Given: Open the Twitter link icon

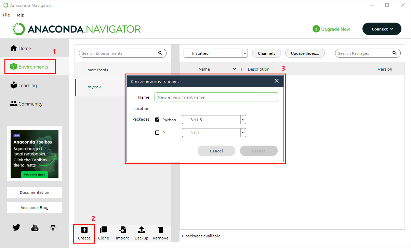Looking at the screenshot, I should pyautogui.click(x=16, y=227).
